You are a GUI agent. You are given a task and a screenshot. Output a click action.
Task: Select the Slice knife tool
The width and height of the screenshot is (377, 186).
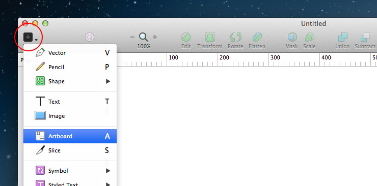click(x=70, y=150)
